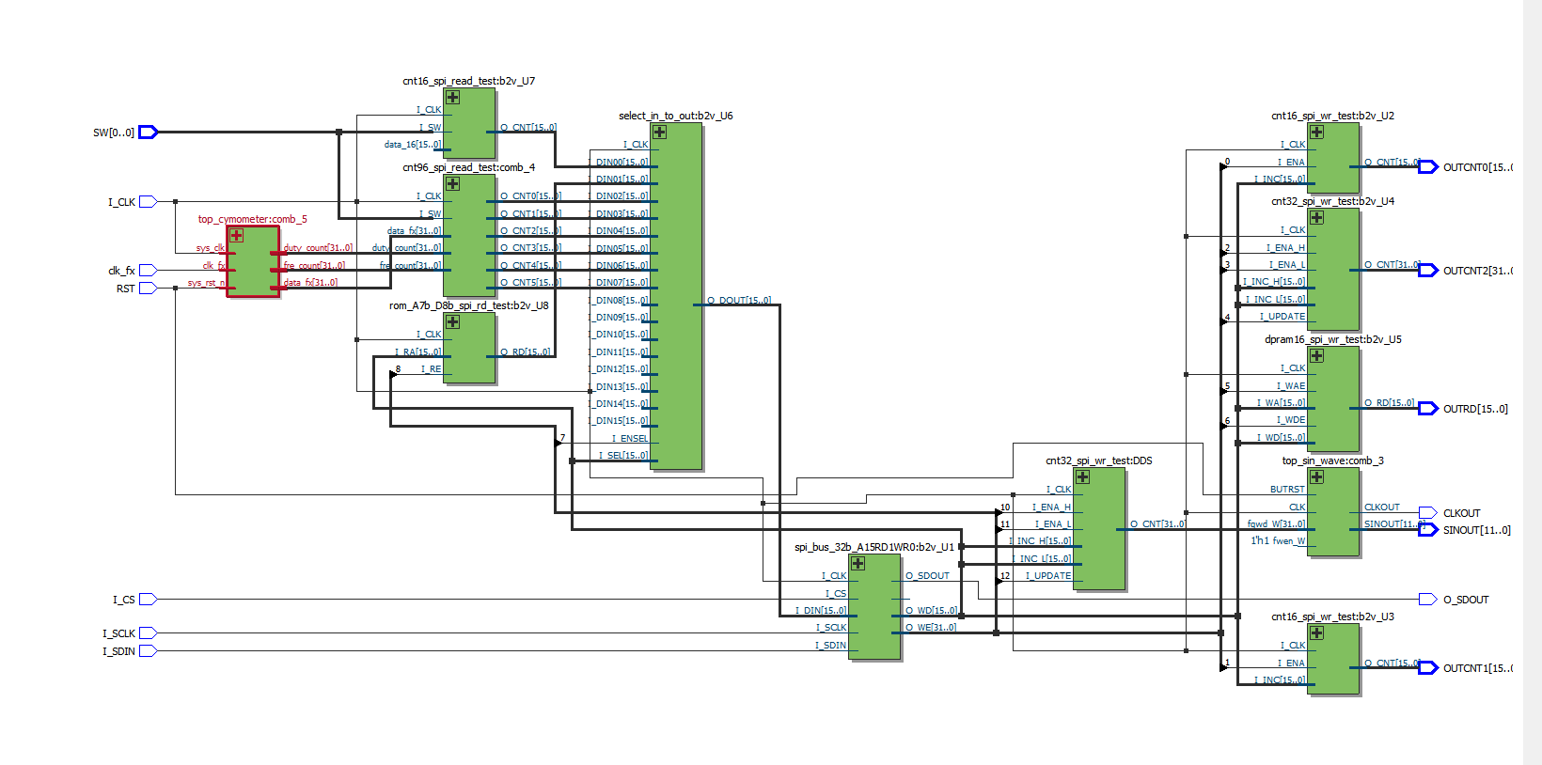Expand the cnt16_spi_read_test:b2v_U7 block plus icon

(x=452, y=97)
